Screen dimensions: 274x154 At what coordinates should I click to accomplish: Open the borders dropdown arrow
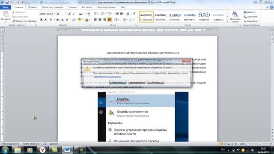point(134,20)
